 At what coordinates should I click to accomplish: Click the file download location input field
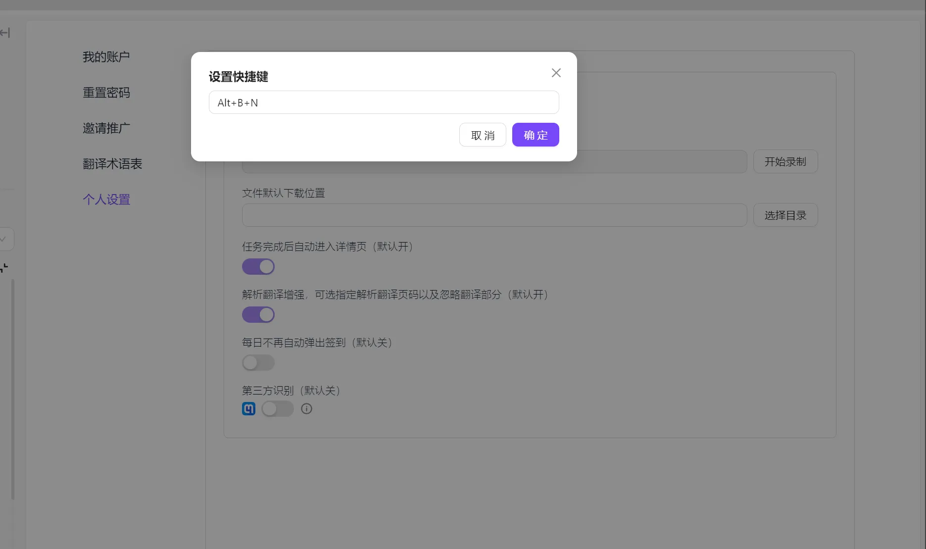click(494, 215)
